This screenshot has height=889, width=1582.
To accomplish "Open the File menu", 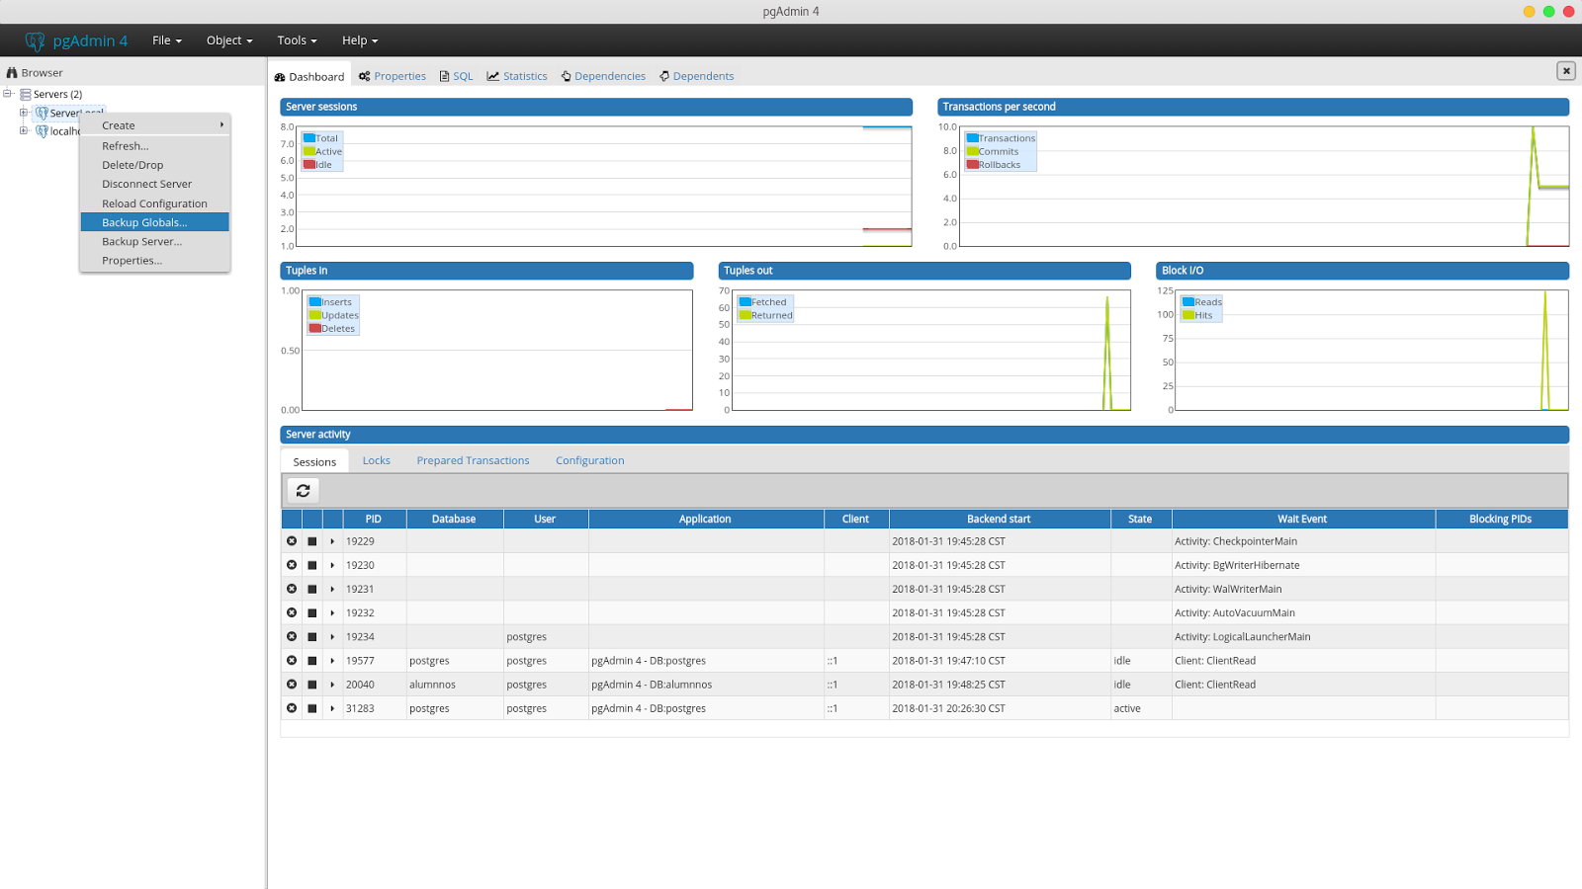I will (167, 40).
